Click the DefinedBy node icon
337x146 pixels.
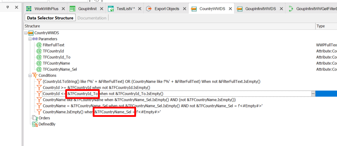coord(35,124)
